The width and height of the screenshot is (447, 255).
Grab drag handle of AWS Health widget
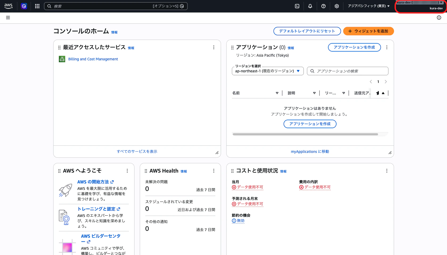(146, 171)
